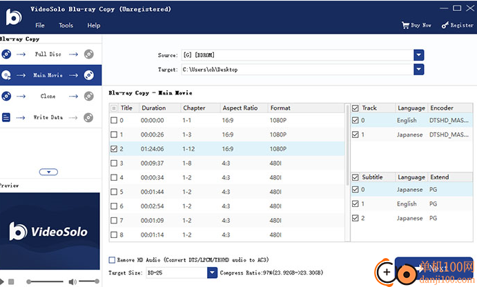Screen dimensions: 477x287
Task: Check title 6 with duration 00:02:54
Action: click(114, 206)
